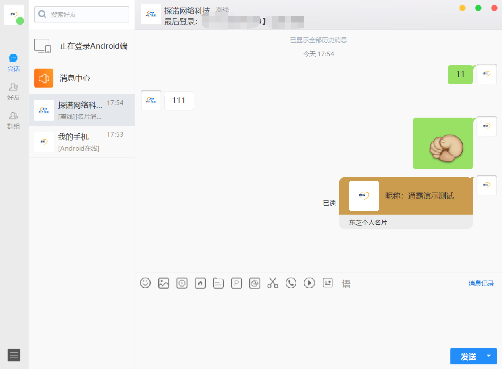Click the 搜索好友 search box
Screen dimensions: 502x369
(x=82, y=14)
